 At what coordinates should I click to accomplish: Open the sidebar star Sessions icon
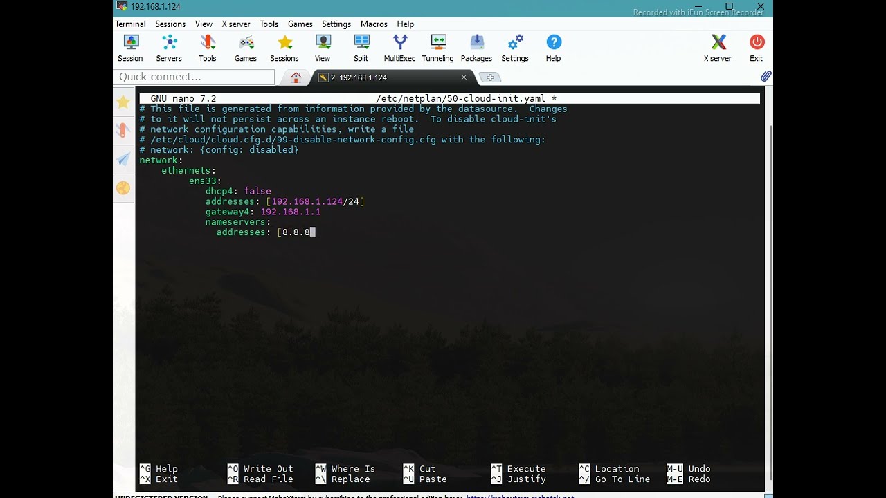(123, 102)
